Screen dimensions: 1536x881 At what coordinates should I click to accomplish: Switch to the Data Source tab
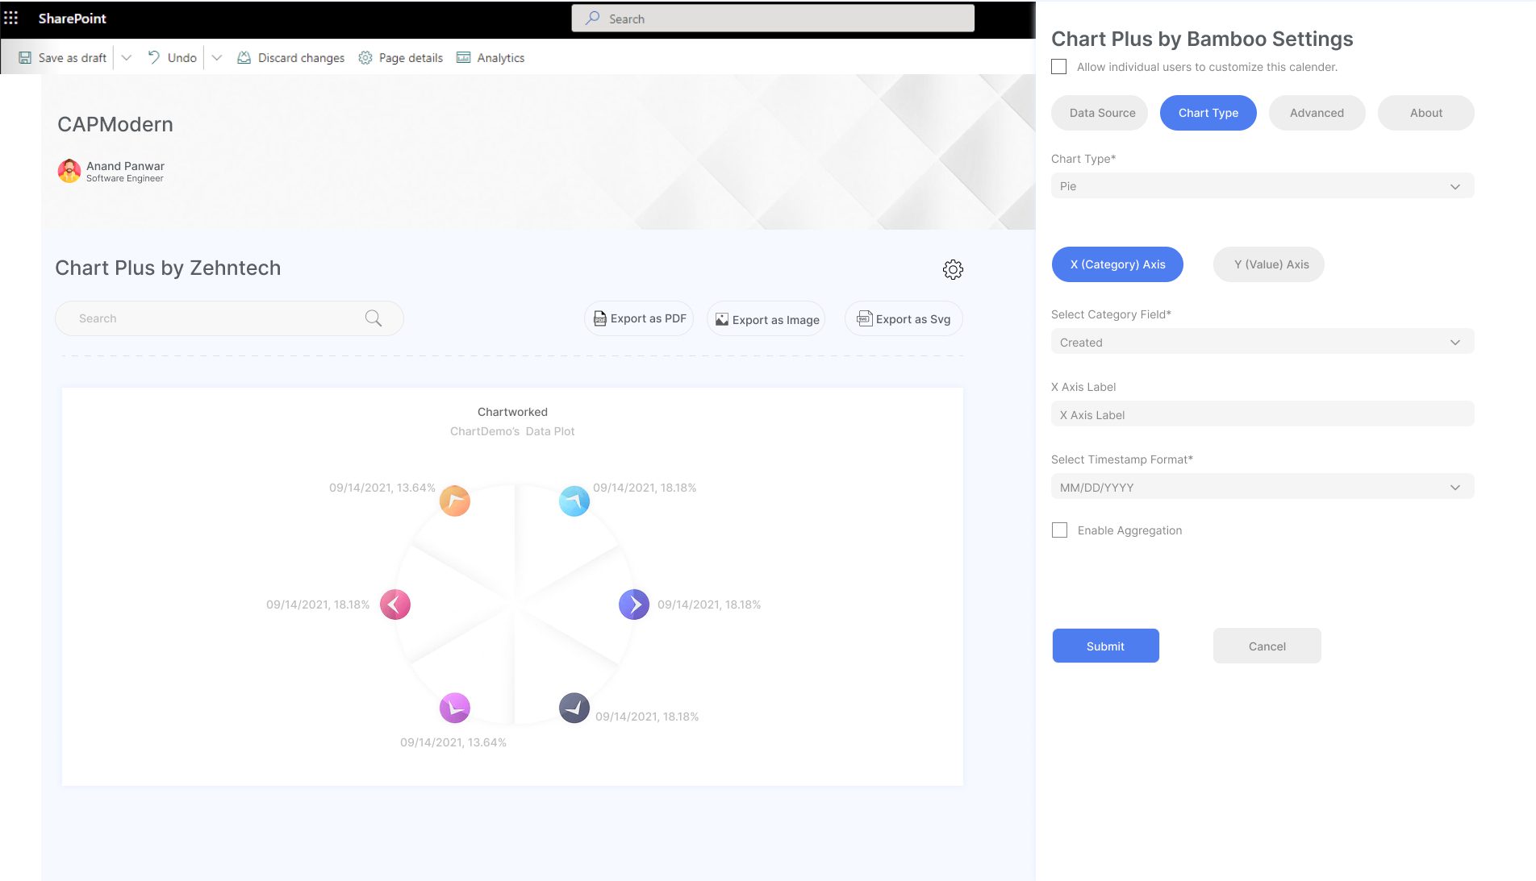pos(1102,113)
